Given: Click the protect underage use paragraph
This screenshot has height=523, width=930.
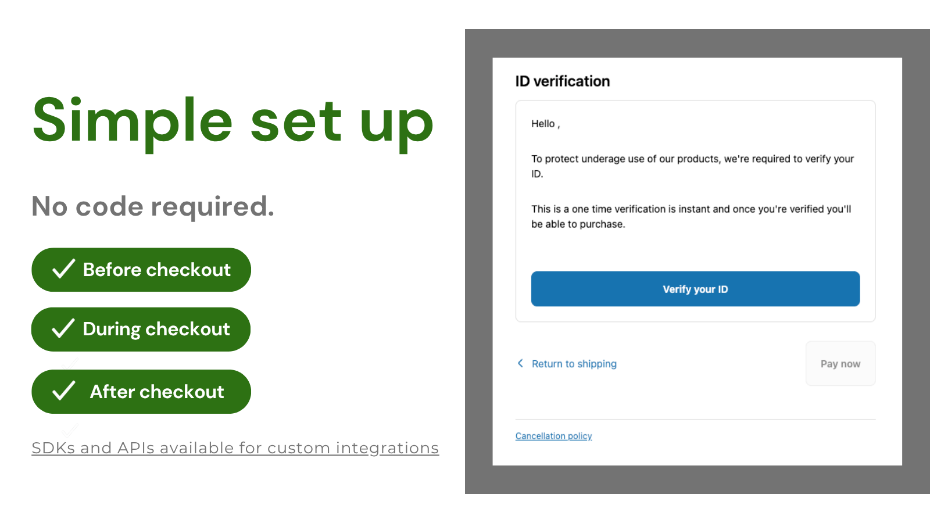Looking at the screenshot, I should (692, 166).
